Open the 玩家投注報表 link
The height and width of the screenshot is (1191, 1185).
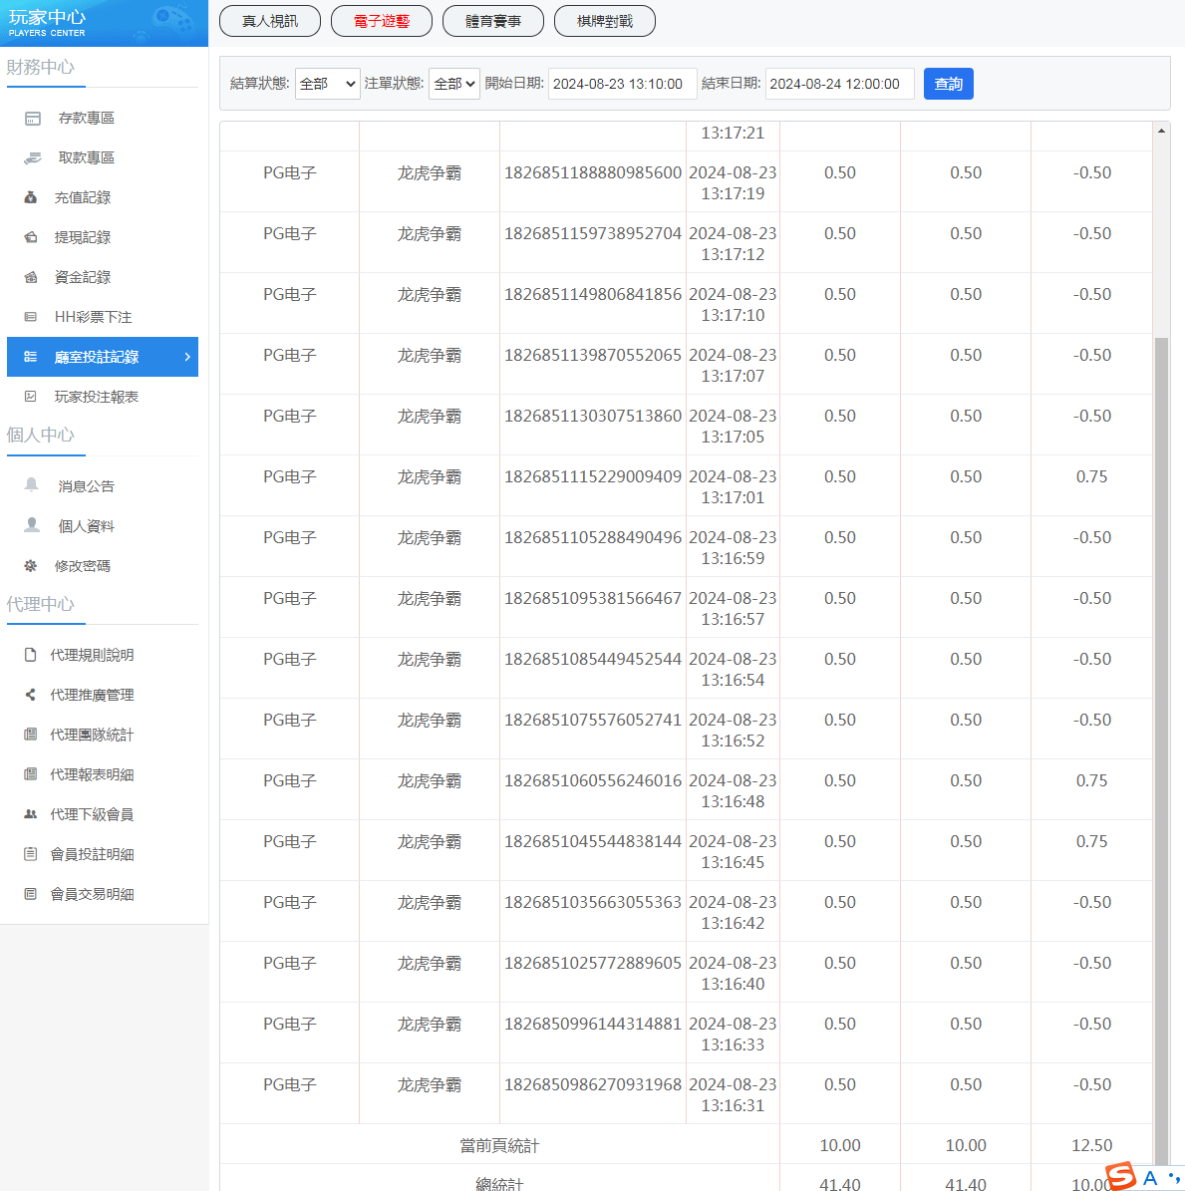click(x=96, y=397)
